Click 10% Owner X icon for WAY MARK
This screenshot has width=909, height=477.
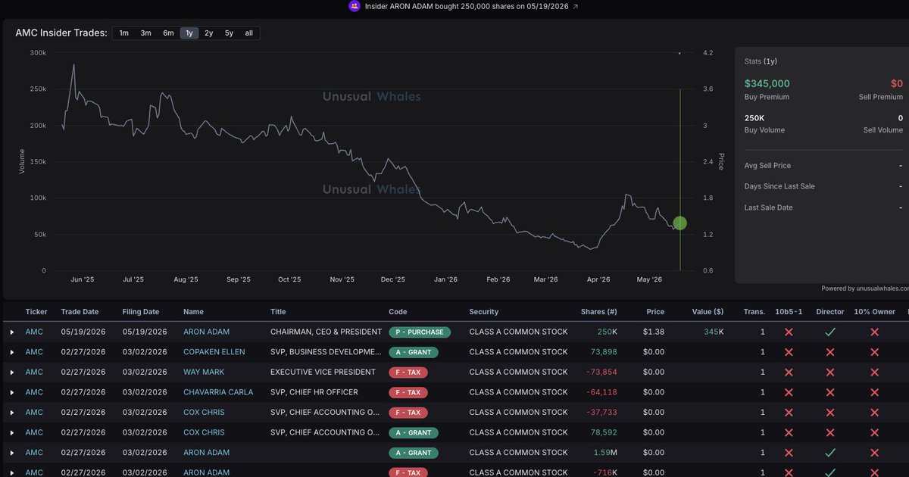(874, 372)
